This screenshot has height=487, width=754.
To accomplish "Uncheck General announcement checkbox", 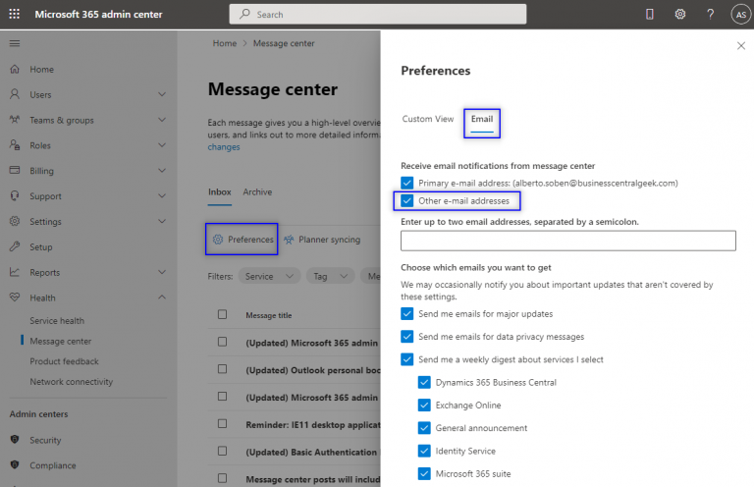I will click(424, 428).
